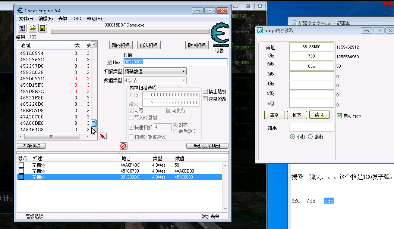Select the 整数 radio button
The image size is (394, 229).
coord(311,137)
